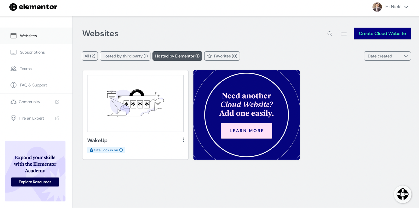Open the help lifebuoy chat icon

(x=403, y=194)
